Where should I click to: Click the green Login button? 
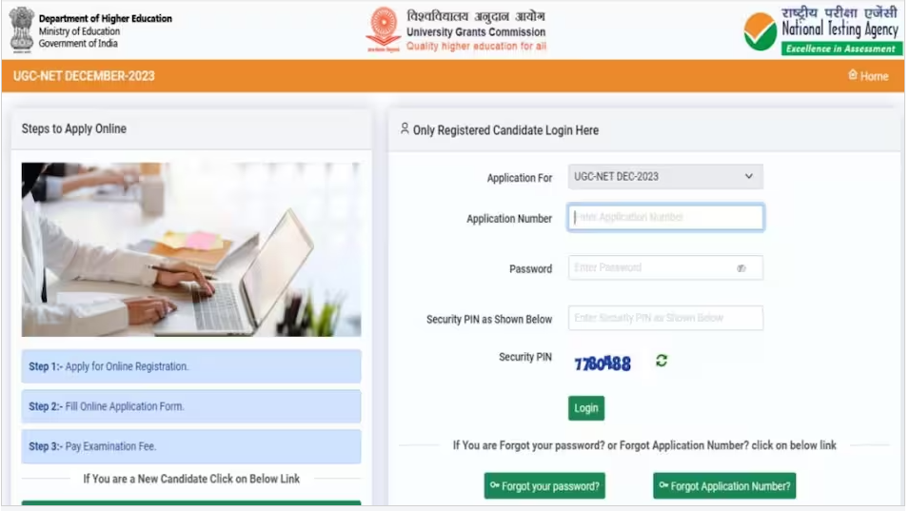pyautogui.click(x=586, y=408)
